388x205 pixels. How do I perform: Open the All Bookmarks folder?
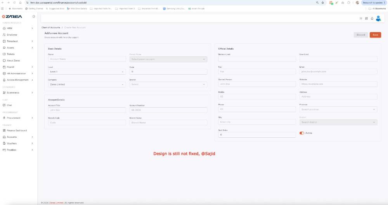coord(377,9)
